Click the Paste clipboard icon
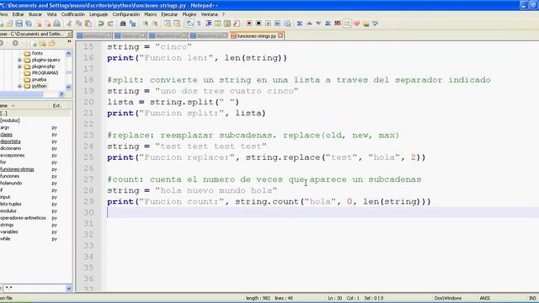 pos(88,24)
